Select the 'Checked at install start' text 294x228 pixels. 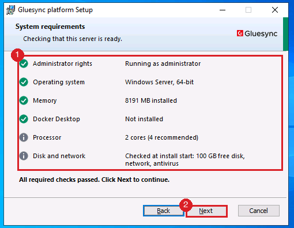pyautogui.click(x=185, y=160)
